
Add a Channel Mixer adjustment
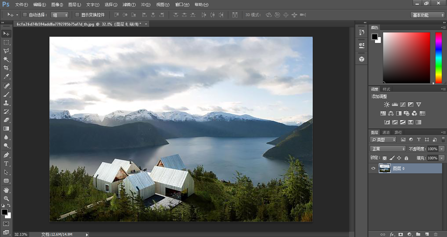[x=414, y=113]
